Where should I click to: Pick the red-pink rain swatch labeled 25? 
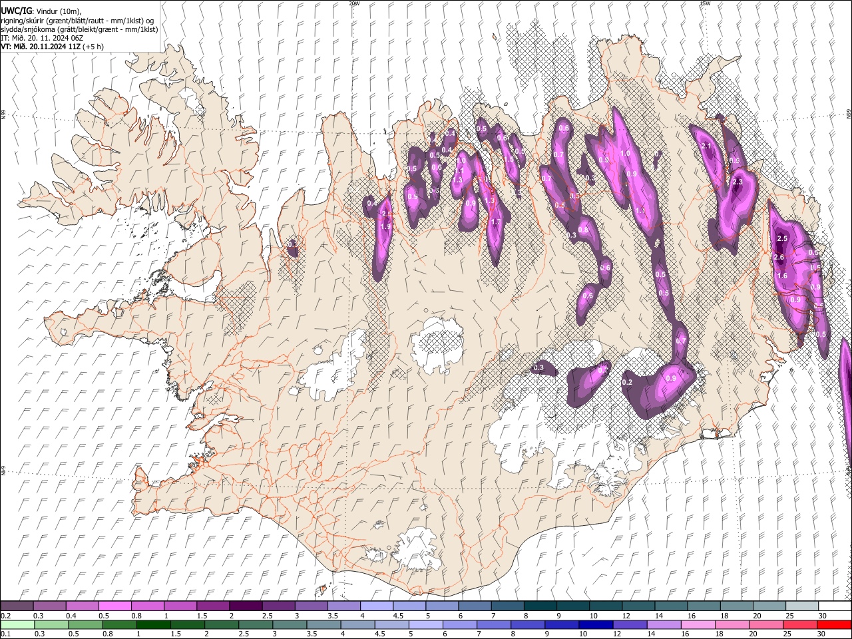pos(799,624)
